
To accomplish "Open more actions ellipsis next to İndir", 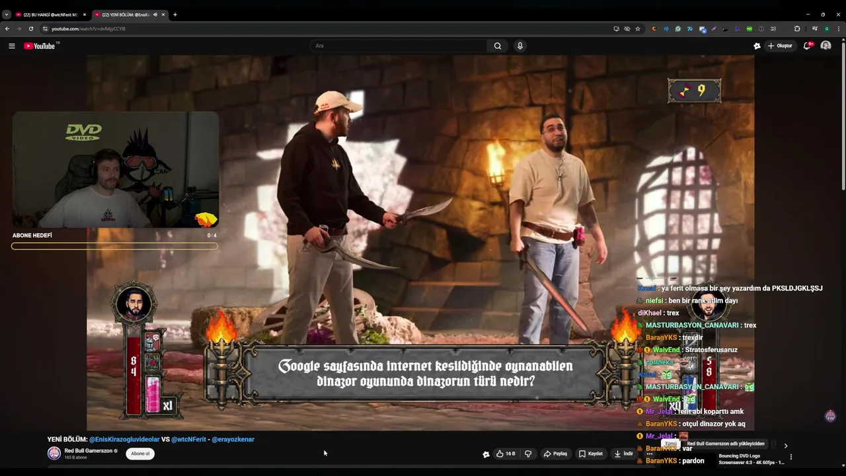I will click(649, 454).
